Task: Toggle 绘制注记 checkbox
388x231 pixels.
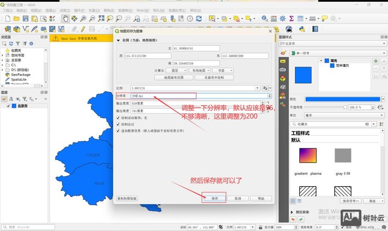Action: (118, 124)
